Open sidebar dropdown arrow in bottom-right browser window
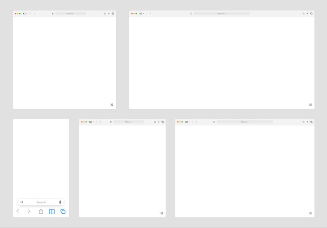Screen dimensions: 327x228 click(189, 122)
